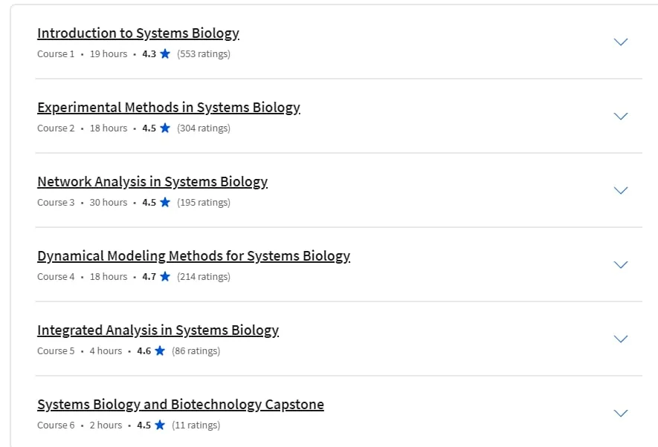The image size is (658, 447).
Task: Open Dynamical Modeling Methods for Systems Biology
Action: click(193, 255)
